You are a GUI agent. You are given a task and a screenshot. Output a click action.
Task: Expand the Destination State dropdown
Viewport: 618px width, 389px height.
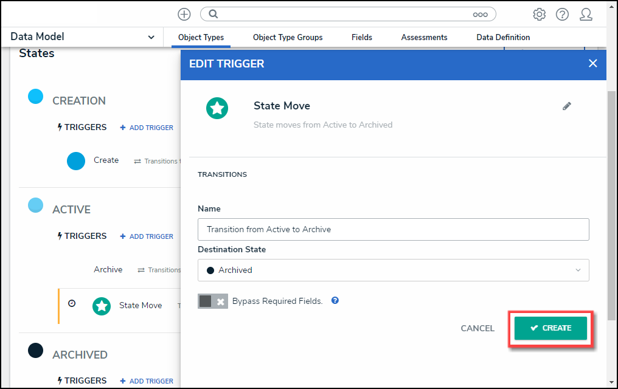coord(394,270)
